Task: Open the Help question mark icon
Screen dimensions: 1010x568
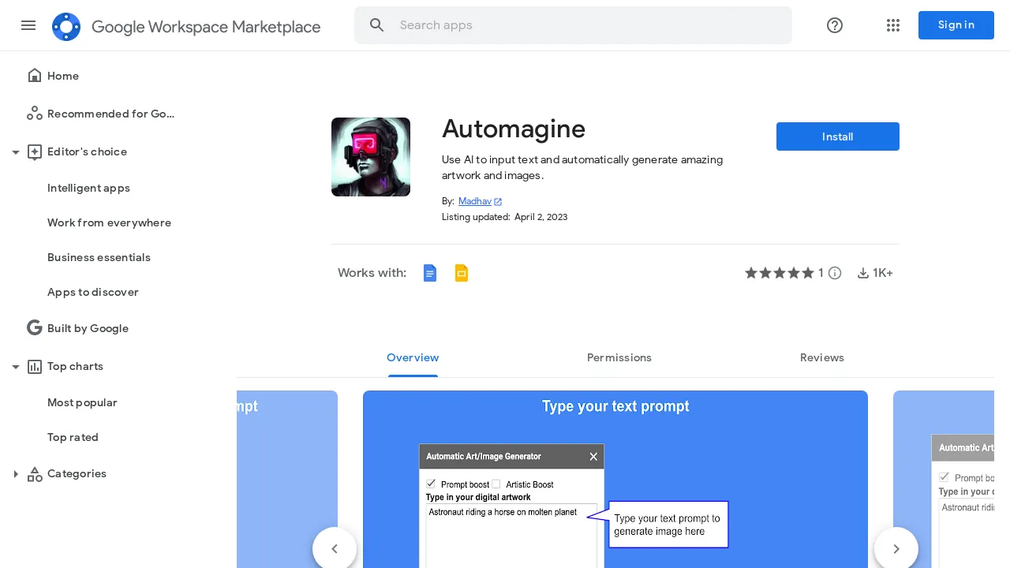Action: tap(835, 25)
